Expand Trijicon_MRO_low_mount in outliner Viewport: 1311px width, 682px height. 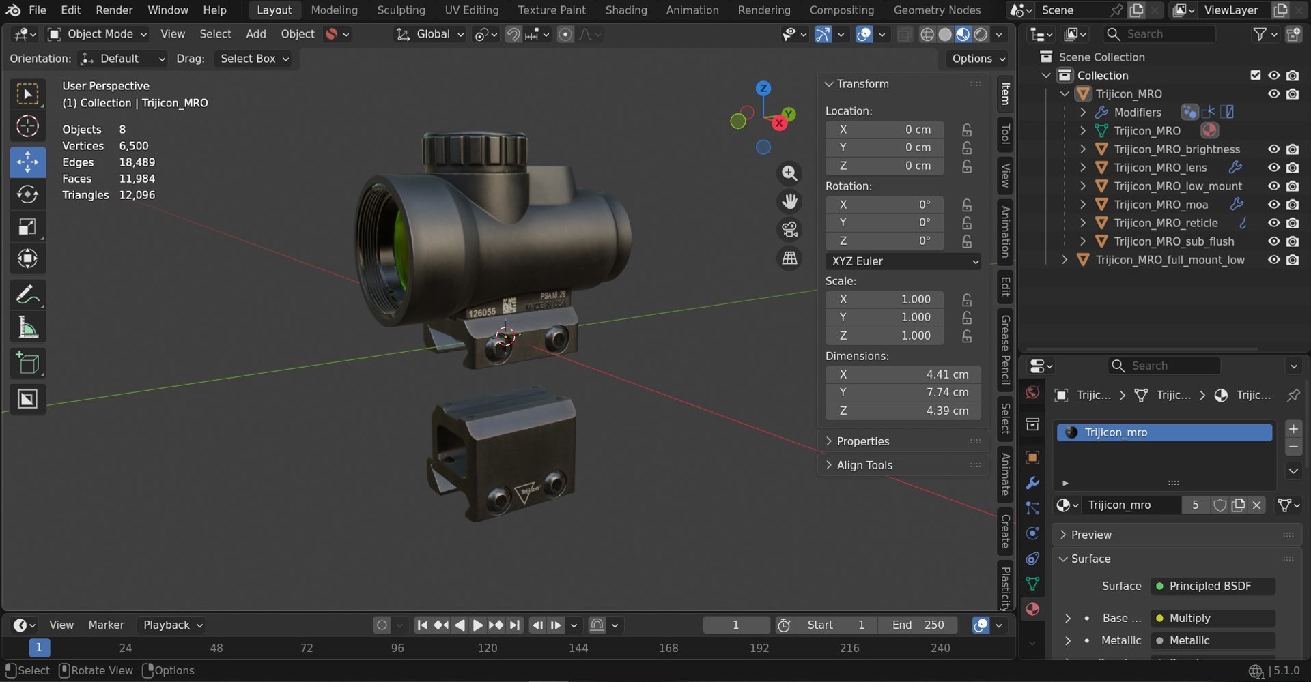(1083, 186)
